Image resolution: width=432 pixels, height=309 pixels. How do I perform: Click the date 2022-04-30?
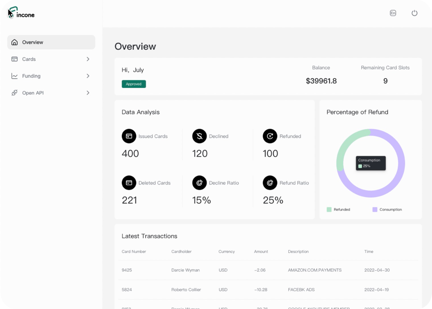point(377,270)
